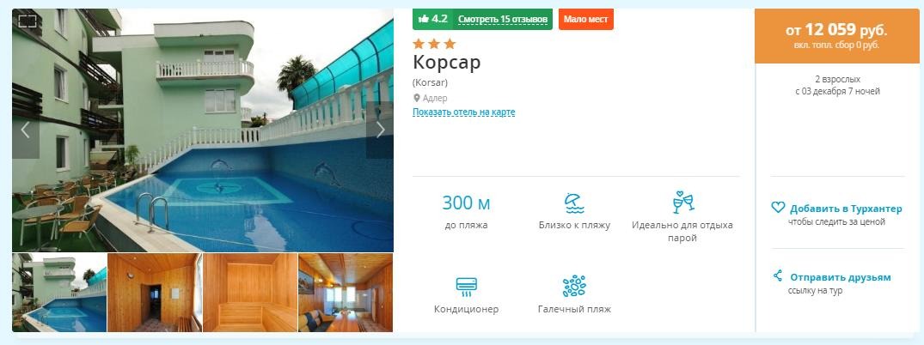Click the share icon for sending to friends
Viewport: 924px width, 345px height.
pyautogui.click(x=778, y=275)
